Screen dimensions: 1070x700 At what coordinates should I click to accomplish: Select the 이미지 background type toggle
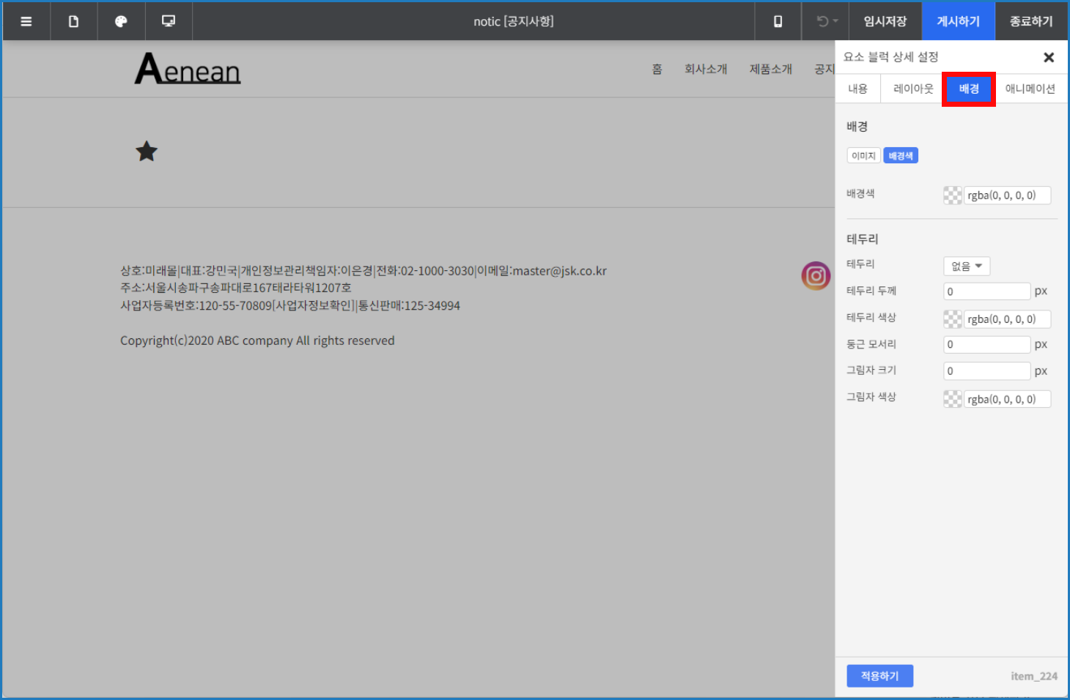click(x=863, y=156)
